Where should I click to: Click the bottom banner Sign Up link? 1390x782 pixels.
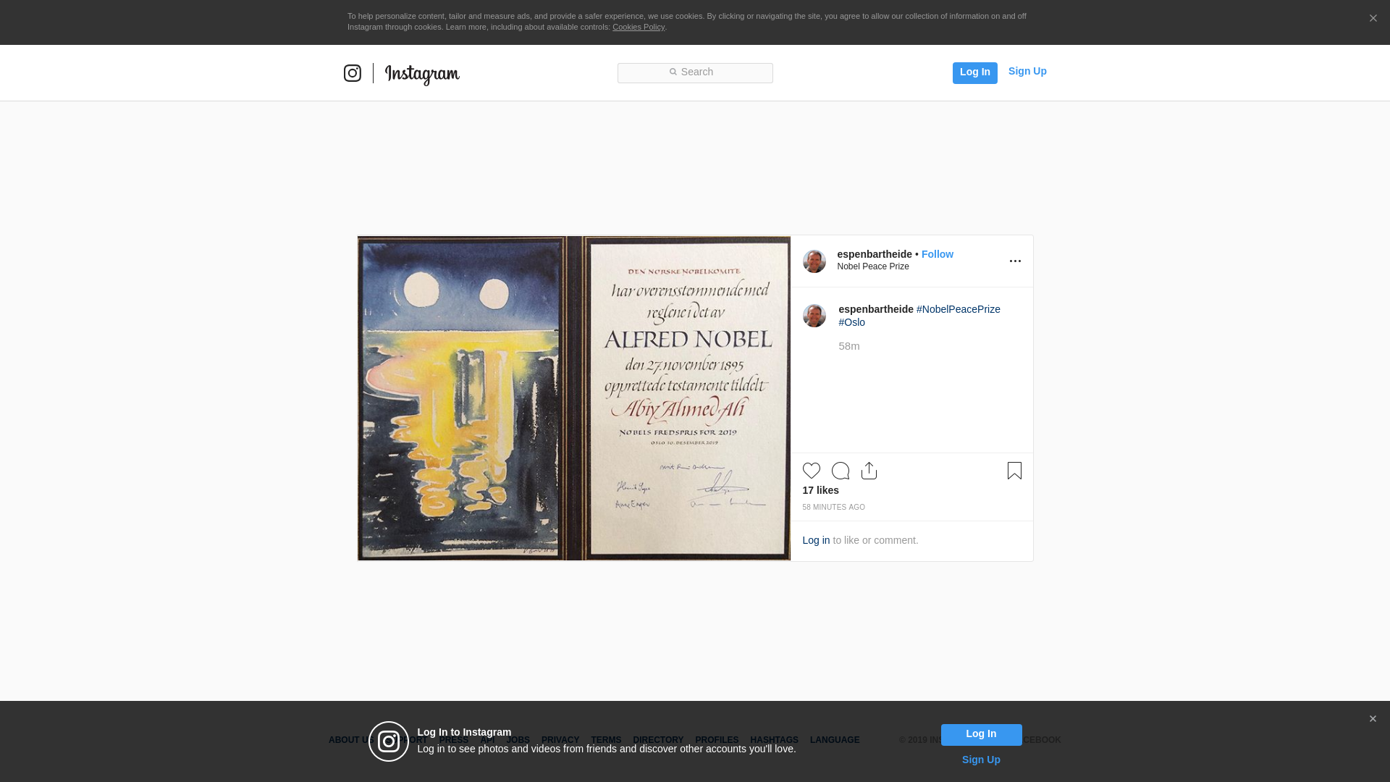click(x=981, y=760)
